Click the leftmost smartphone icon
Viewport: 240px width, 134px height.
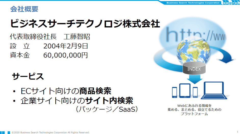tap(174, 92)
